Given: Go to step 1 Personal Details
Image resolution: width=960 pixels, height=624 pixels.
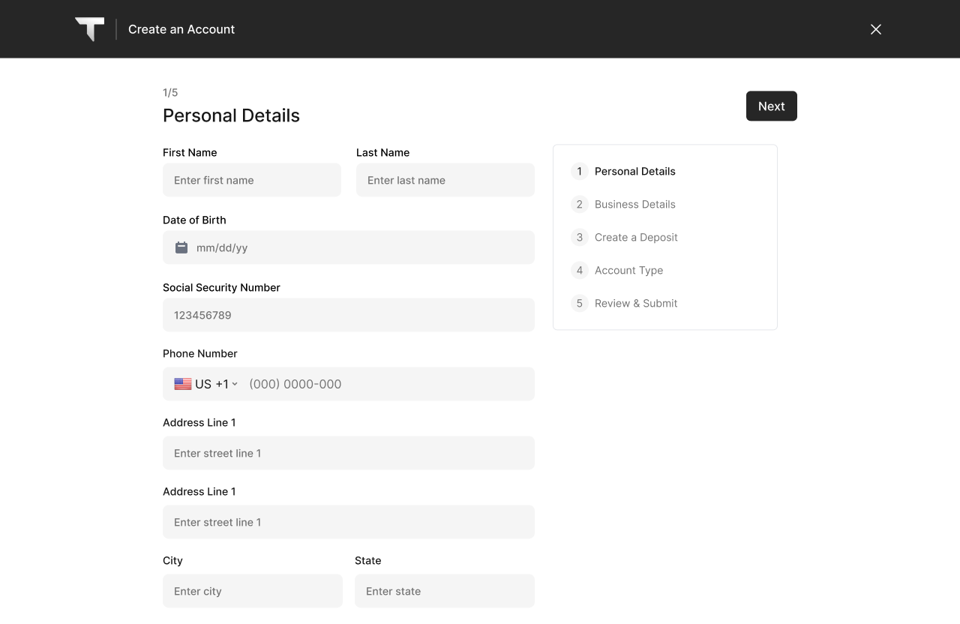Looking at the screenshot, I should [x=634, y=171].
